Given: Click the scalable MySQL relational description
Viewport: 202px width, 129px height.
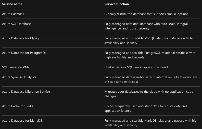Looking at the screenshot, I should (x=150, y=41).
